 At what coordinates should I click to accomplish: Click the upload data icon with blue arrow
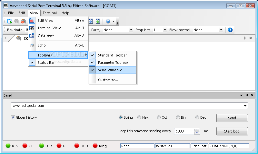(91, 21)
